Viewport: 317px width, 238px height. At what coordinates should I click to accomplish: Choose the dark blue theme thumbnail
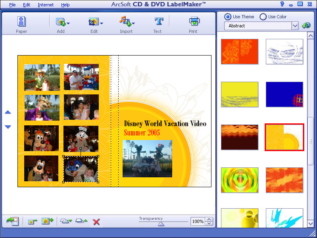coord(284,94)
